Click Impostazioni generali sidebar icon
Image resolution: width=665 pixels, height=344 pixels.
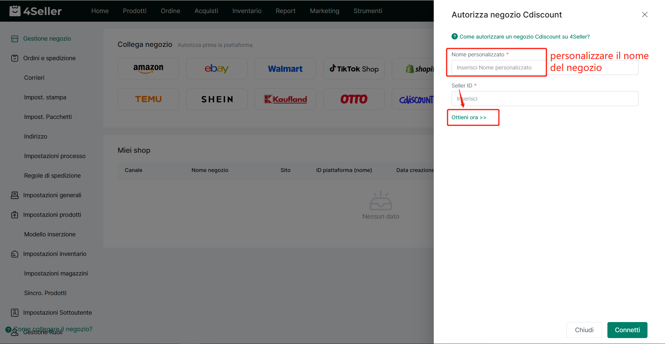point(15,195)
